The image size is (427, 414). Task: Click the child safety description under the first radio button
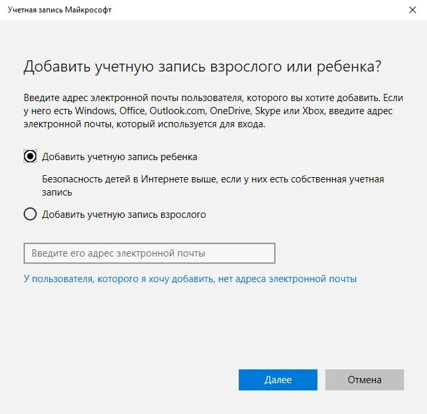point(213,186)
